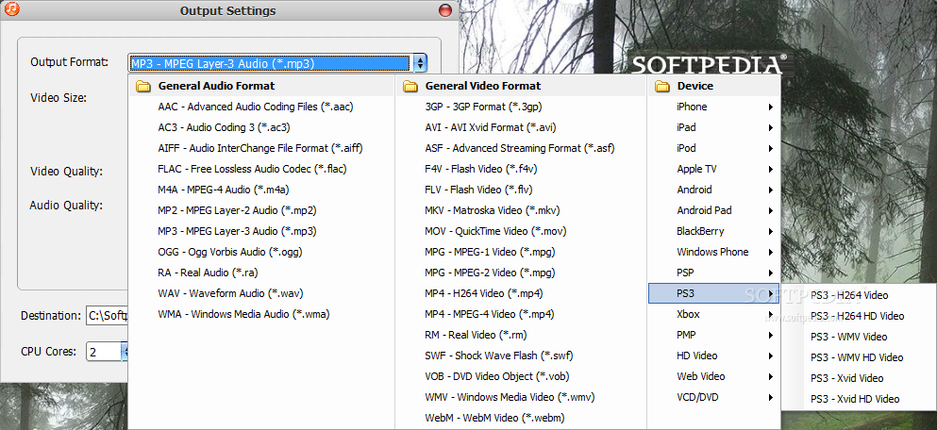
Task: Click the General Video Format folder icon
Action: [410, 86]
